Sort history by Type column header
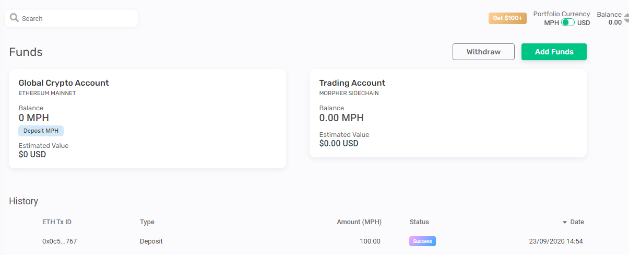The width and height of the screenshot is (629, 255). pyautogui.click(x=147, y=222)
